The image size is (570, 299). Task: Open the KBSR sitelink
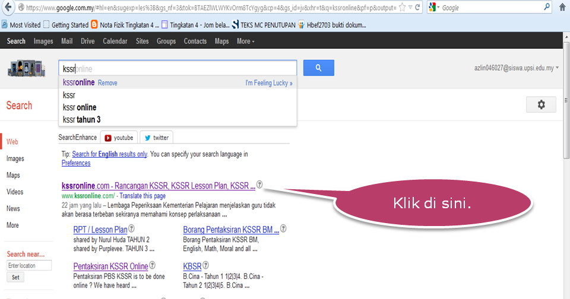pos(192,266)
